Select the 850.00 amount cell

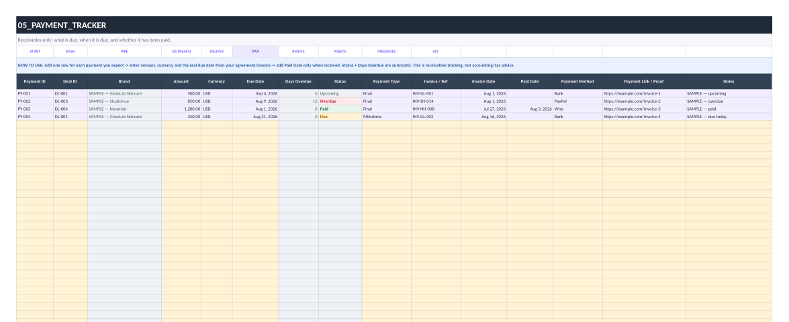tap(181, 101)
